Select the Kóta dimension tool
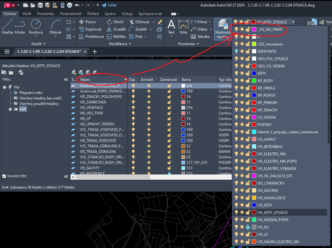The height and width of the screenshot is (248, 332). [183, 27]
